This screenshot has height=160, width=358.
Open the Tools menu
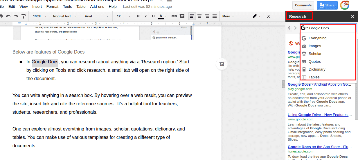tap(67, 6)
